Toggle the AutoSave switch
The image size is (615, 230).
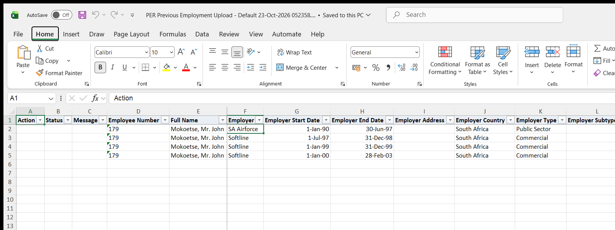point(61,15)
